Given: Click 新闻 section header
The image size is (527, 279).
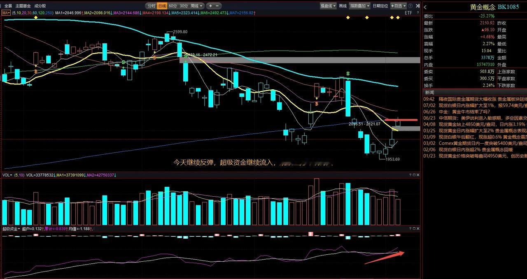Looking at the screenshot, I should [429, 92].
